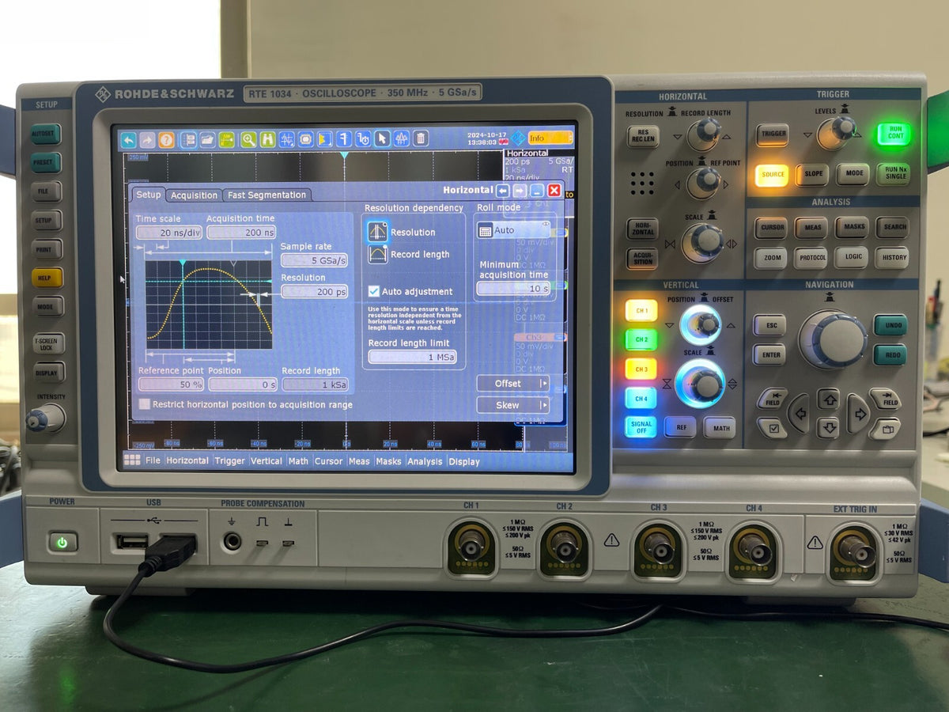Open the Meas menu
Image resolution: width=949 pixels, height=712 pixels.
click(x=359, y=461)
